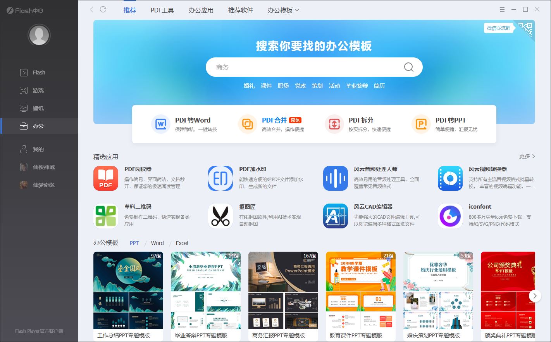Open the hamburger menu at top right
This screenshot has height=342, width=551.
(x=502, y=9)
